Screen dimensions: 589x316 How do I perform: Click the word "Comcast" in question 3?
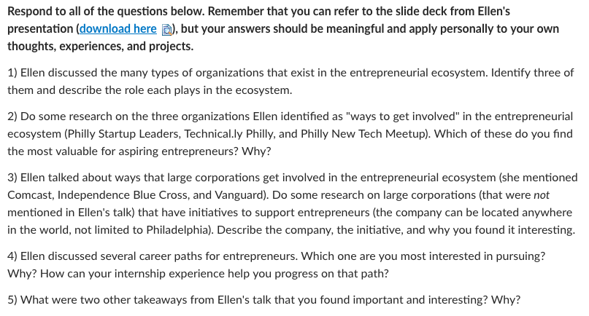coord(31,195)
